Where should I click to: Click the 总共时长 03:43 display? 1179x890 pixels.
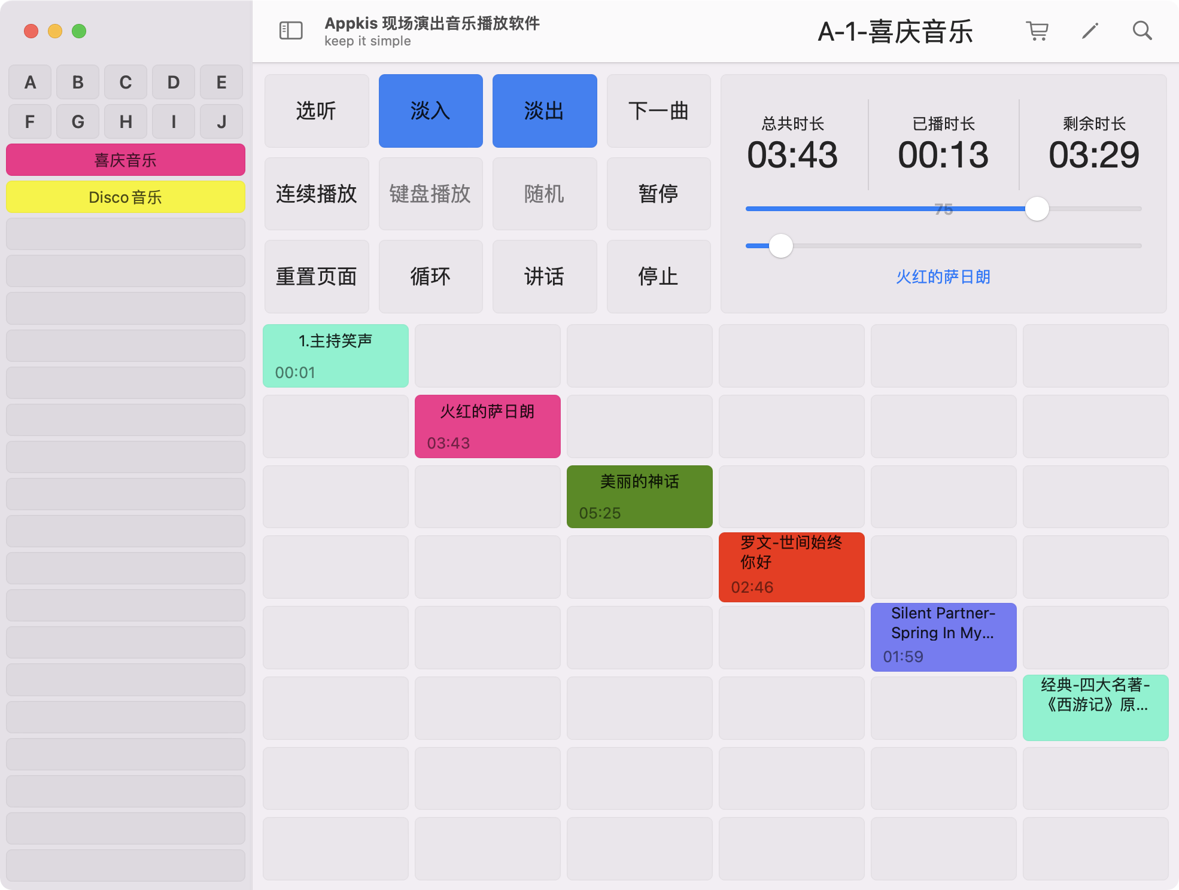point(792,144)
